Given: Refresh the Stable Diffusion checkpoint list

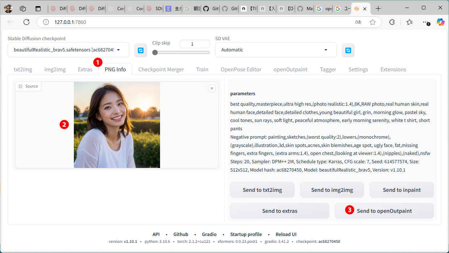Looking at the screenshot, I should (140, 50).
